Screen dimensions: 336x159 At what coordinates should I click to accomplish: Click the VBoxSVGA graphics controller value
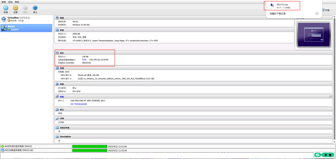(87, 63)
